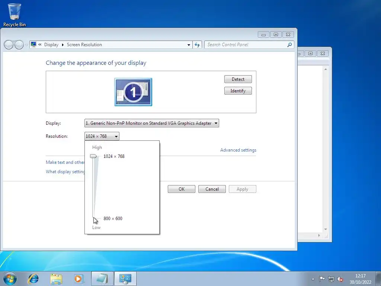Select Display breadcrumb in address bar
This screenshot has height=286, width=381.
(51, 45)
